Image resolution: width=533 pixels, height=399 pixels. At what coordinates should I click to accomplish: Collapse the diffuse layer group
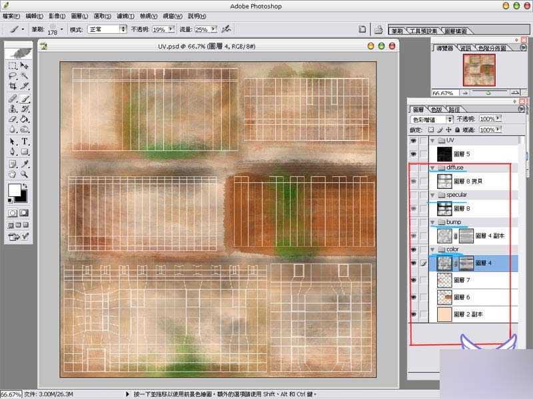(432, 168)
